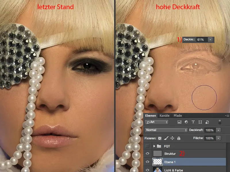230x172 pixels.
Task: Click the Fläche 100% field
Action: 210,138
